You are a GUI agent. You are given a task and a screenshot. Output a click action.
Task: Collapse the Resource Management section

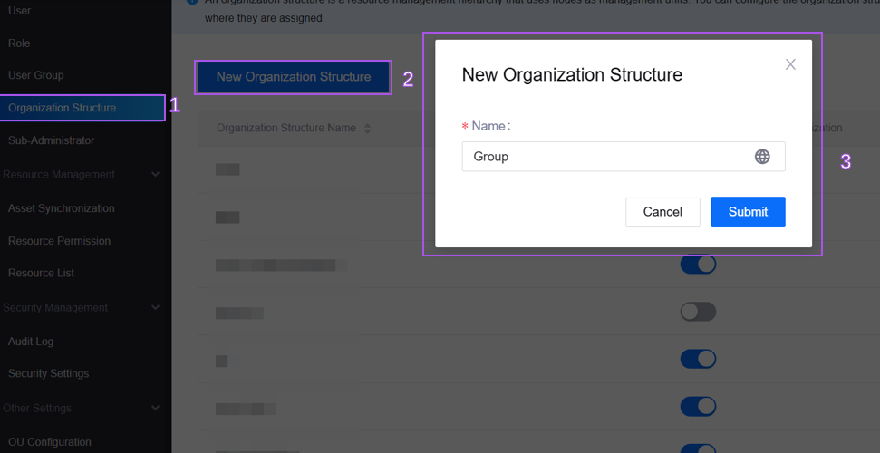pos(155,175)
